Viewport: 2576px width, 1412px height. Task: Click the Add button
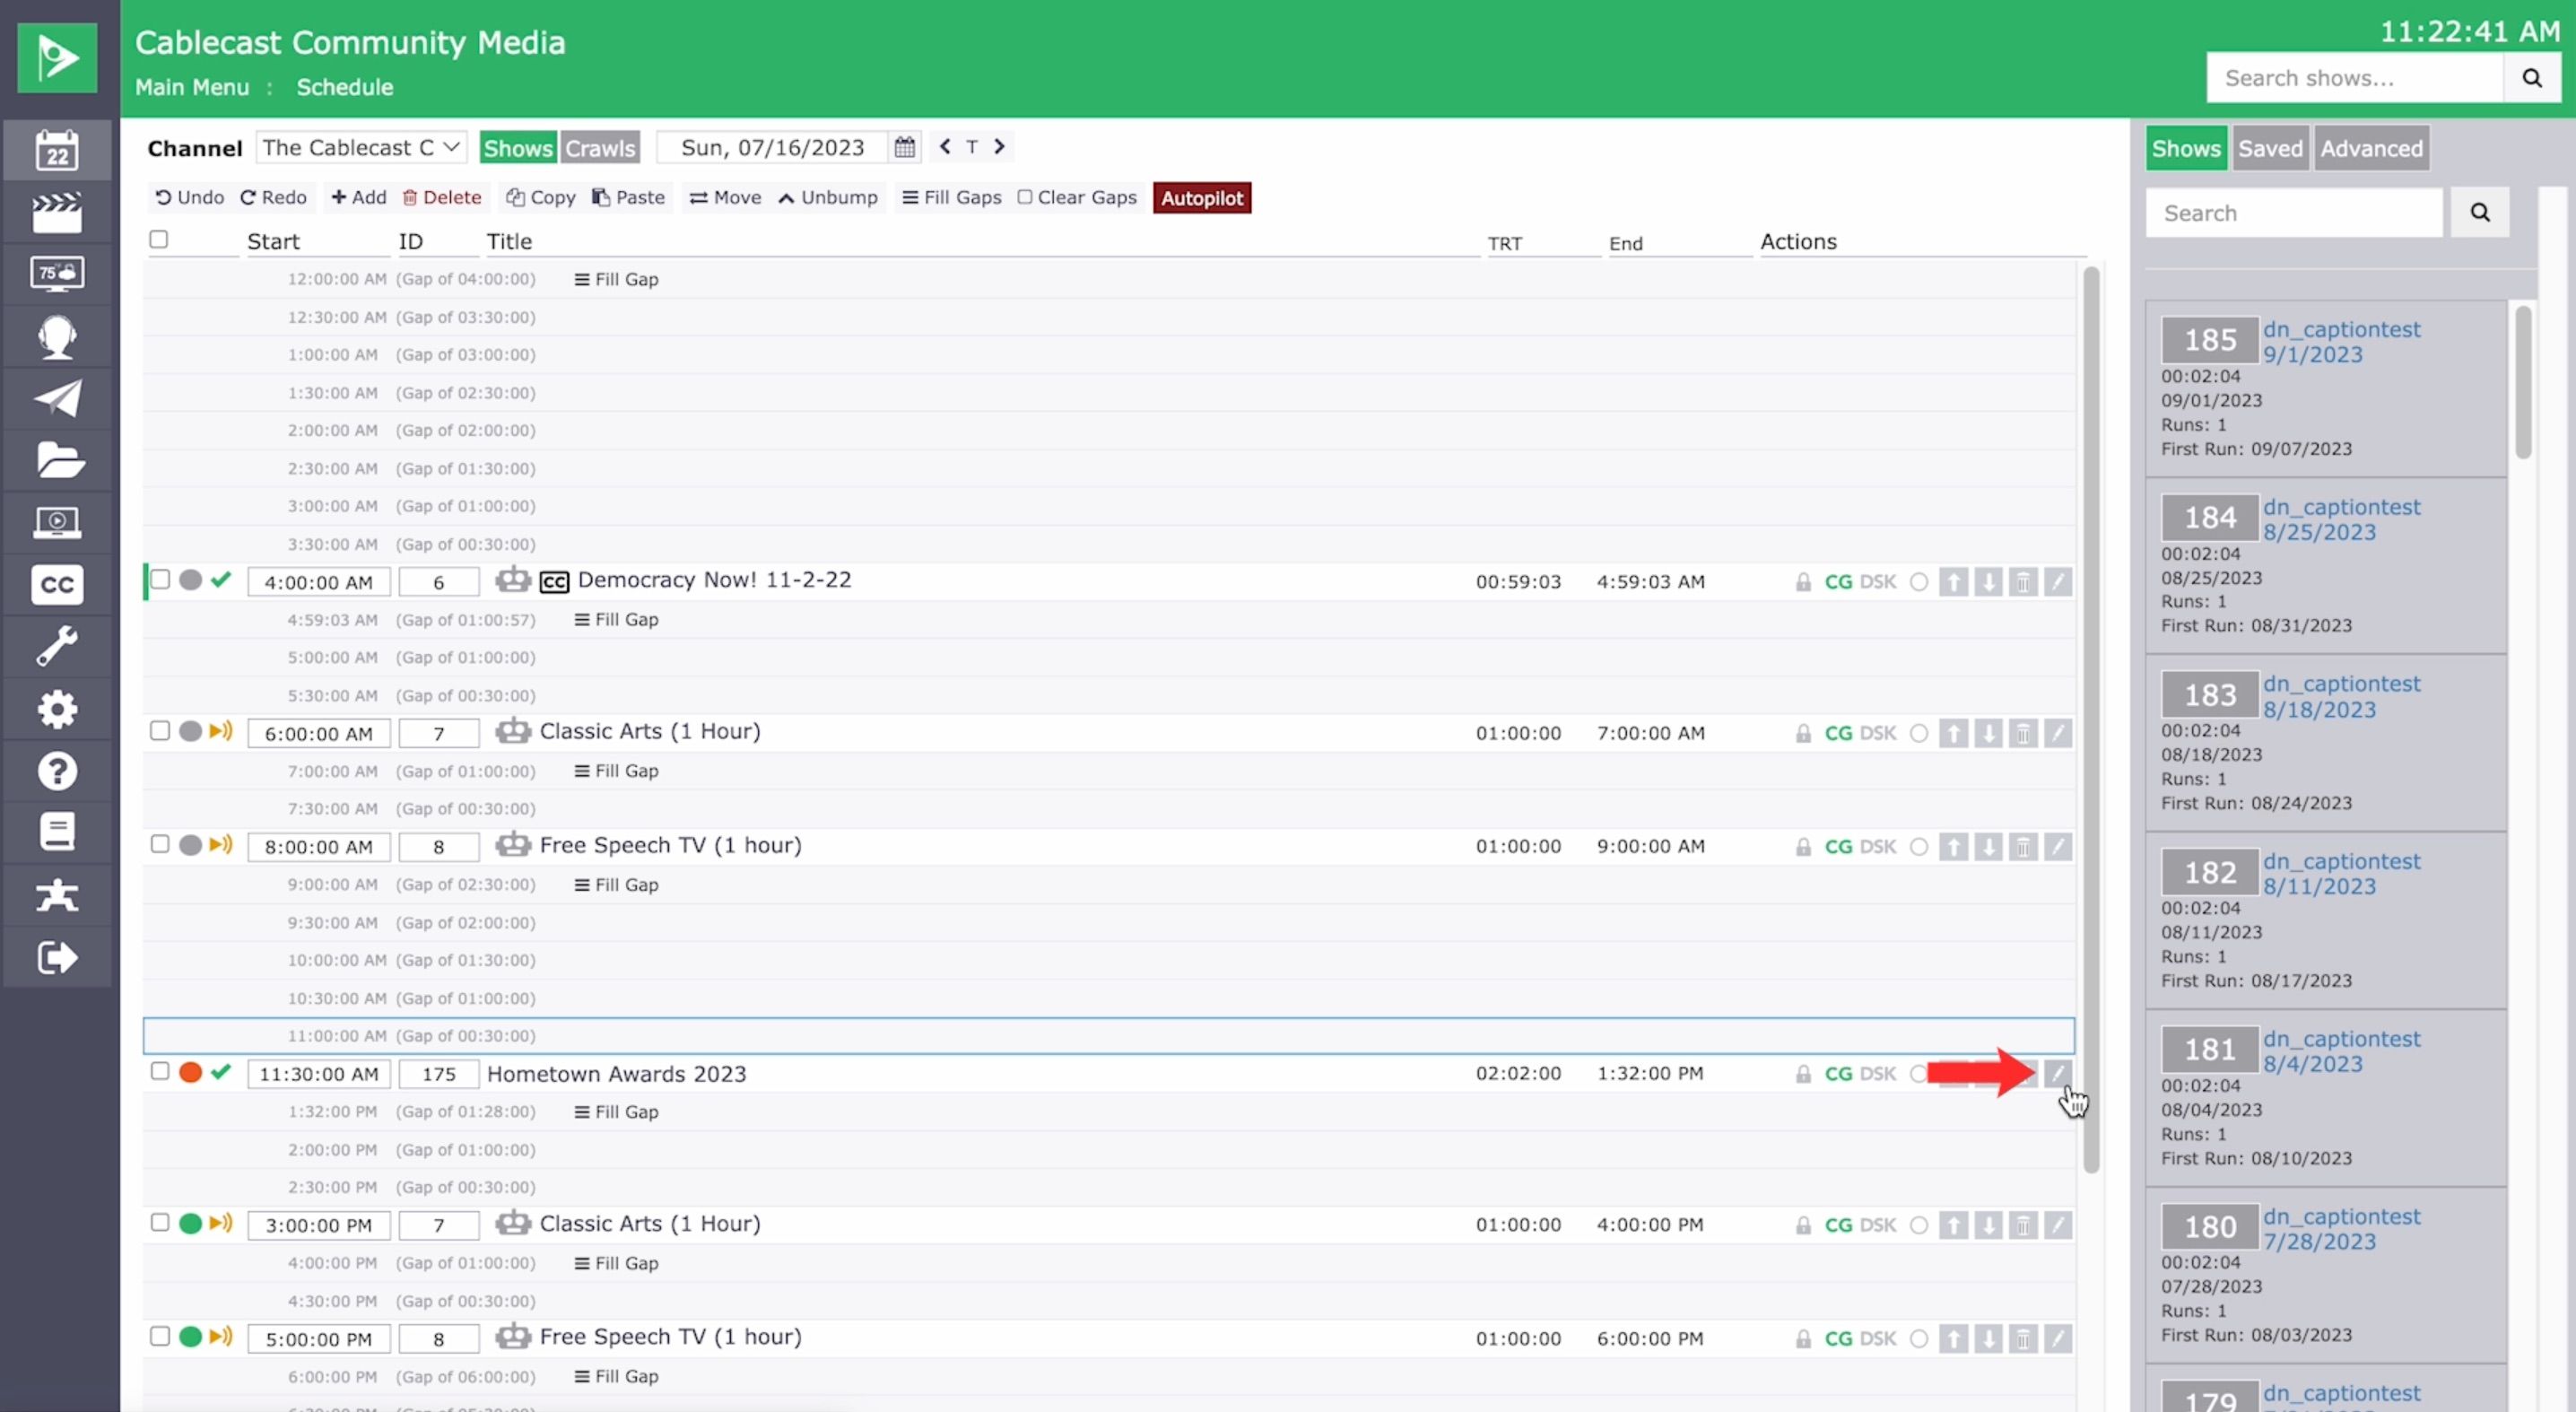point(358,197)
